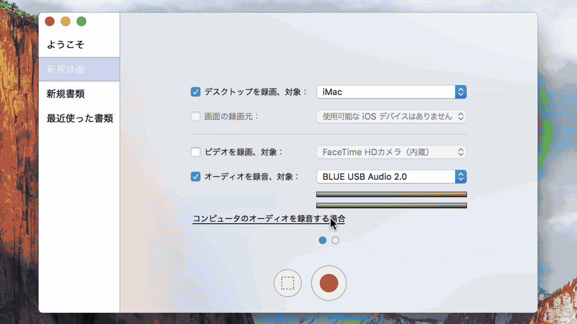Open the FaceTime HDカメラ dropdown

[x=392, y=152]
